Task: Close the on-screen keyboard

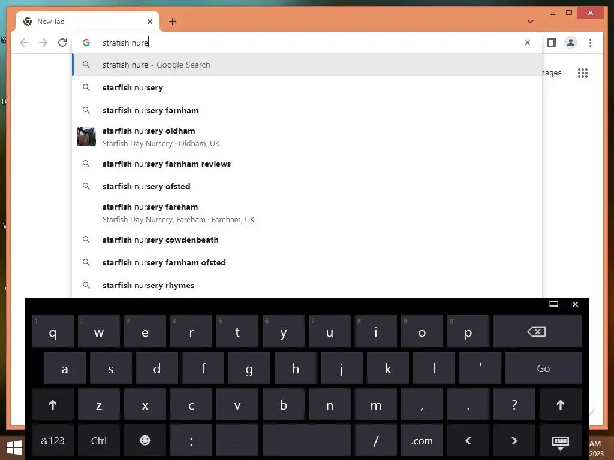Action: [575, 304]
